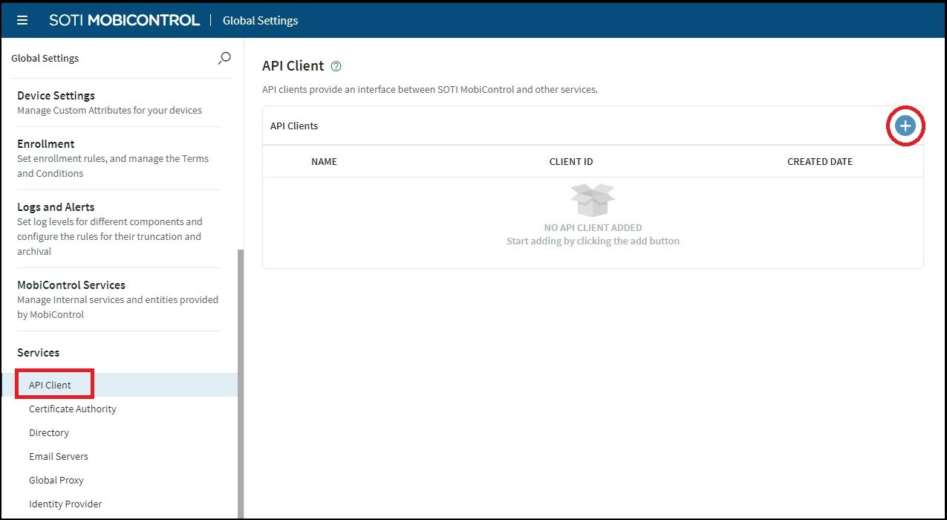Open the navigation hamburger menu
947x520 pixels.
pyautogui.click(x=22, y=20)
